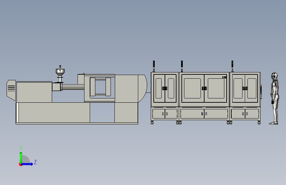Select the lower left door of middle cabinet

coord(192,114)
